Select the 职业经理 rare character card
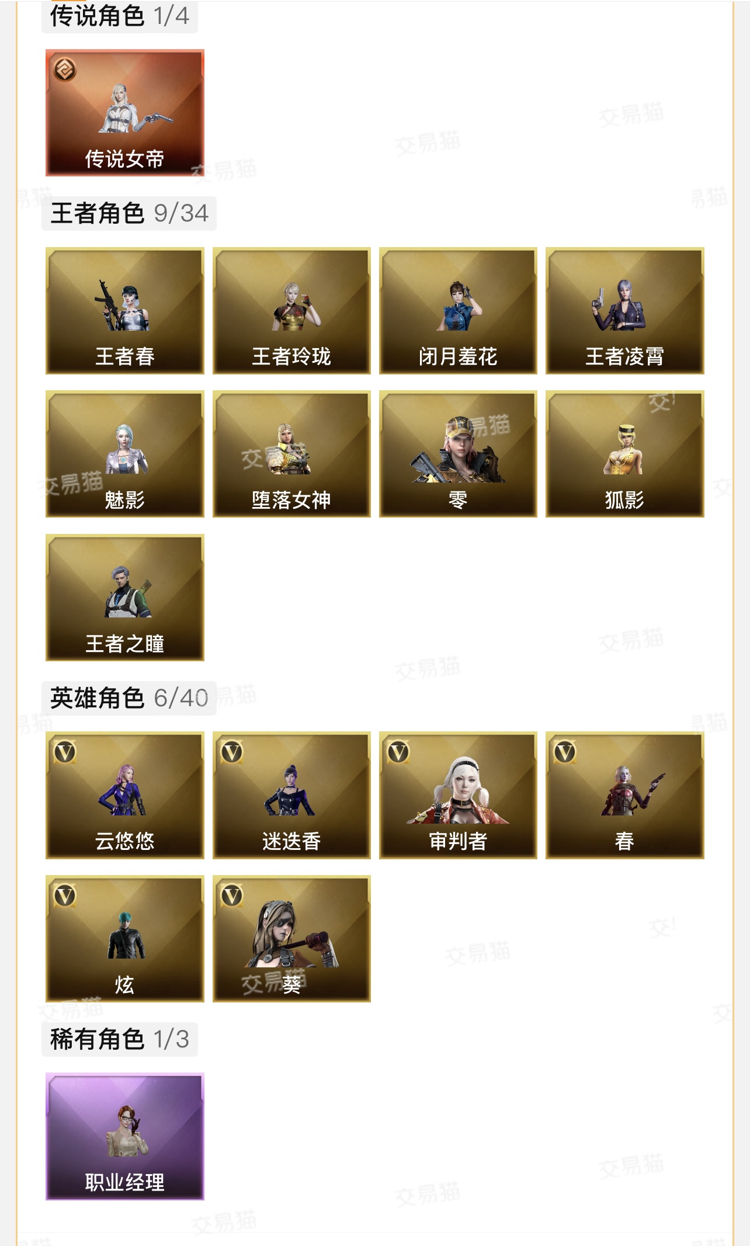750x1246 pixels. click(125, 1136)
